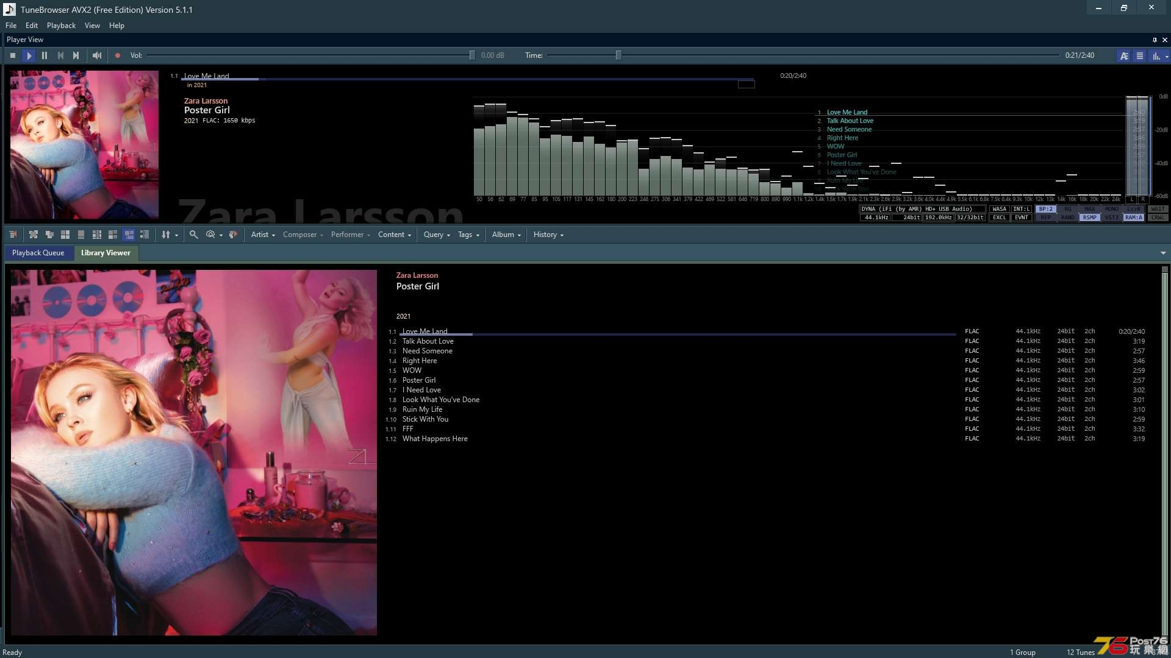Click the first red-marked library toolbar icon

(13, 235)
